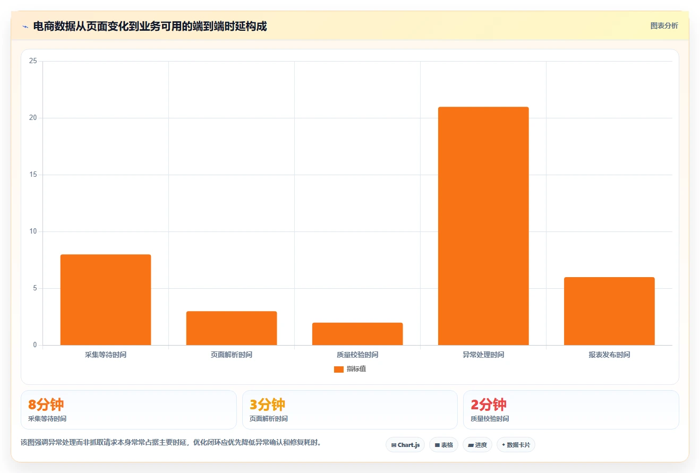Open the 8分钟 采集等待时间 data card
The width and height of the screenshot is (700, 473).
click(x=129, y=410)
